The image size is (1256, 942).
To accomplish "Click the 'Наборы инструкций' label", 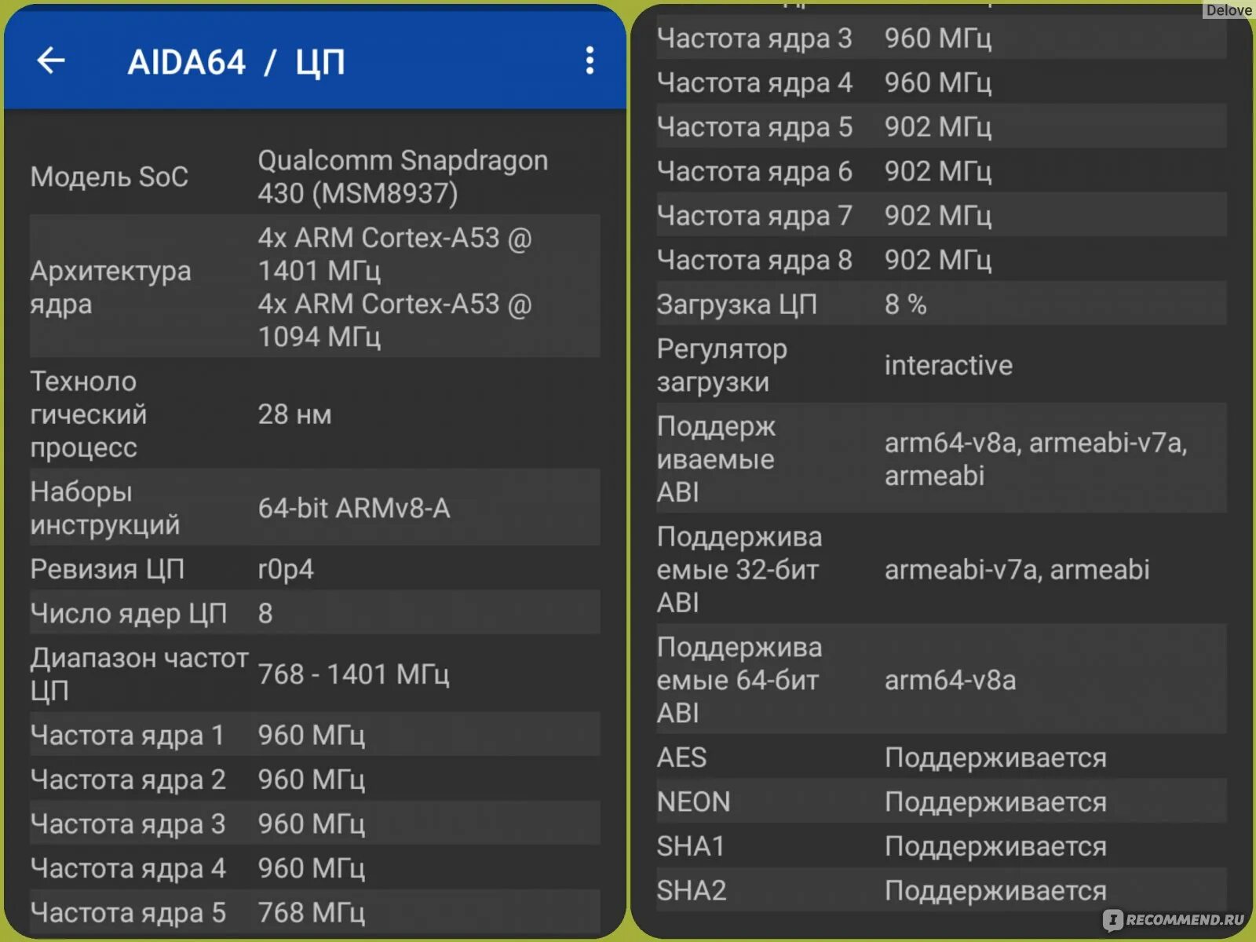I will click(x=105, y=508).
